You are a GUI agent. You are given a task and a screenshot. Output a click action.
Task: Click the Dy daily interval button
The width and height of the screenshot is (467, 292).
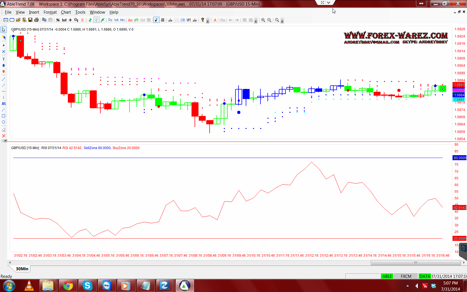pyautogui.click(x=110, y=20)
